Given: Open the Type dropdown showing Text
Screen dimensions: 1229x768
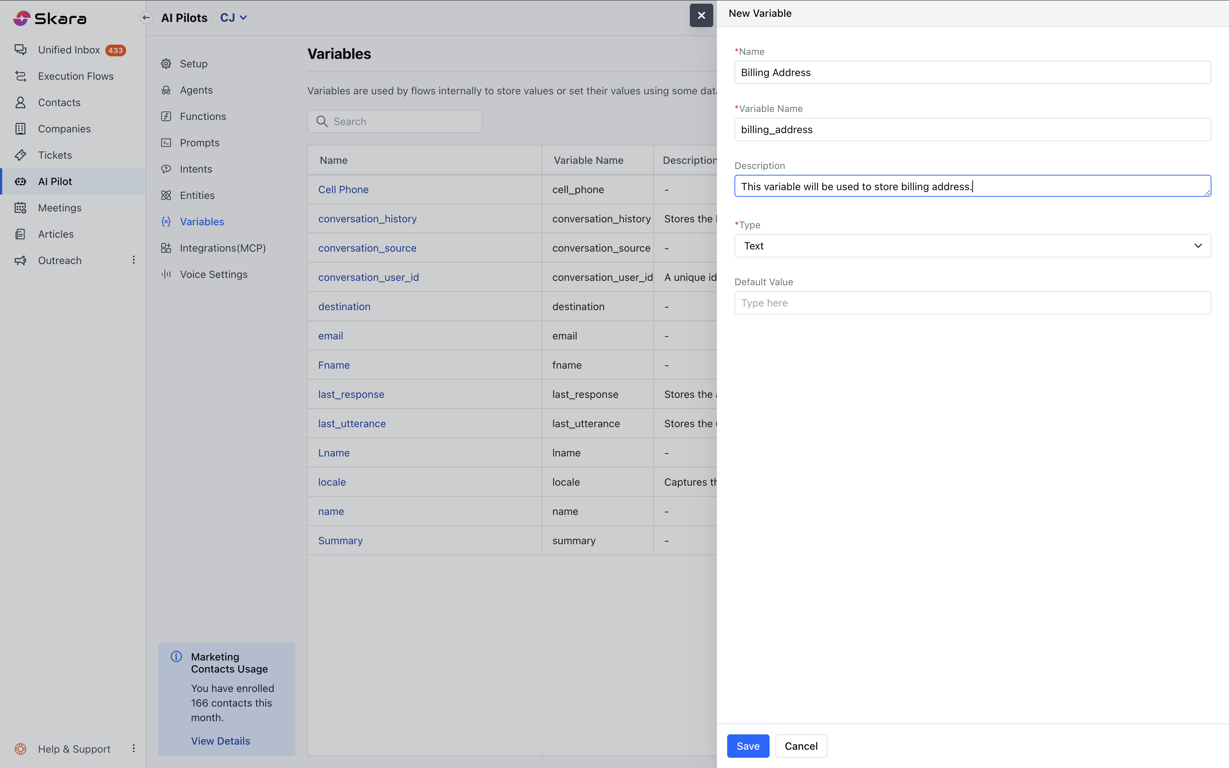Looking at the screenshot, I should coord(972,246).
